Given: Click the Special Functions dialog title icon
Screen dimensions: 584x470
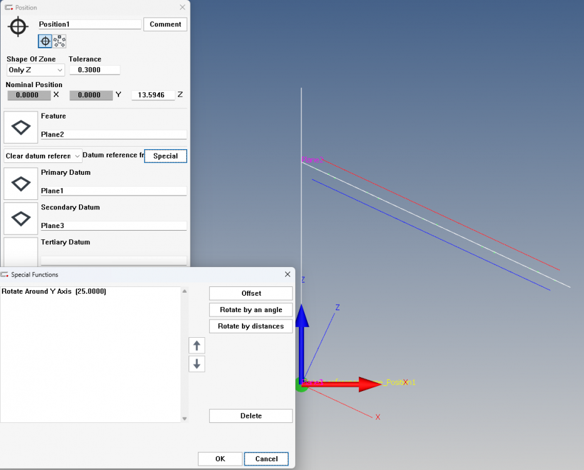Looking at the screenshot, I should (x=6, y=274).
